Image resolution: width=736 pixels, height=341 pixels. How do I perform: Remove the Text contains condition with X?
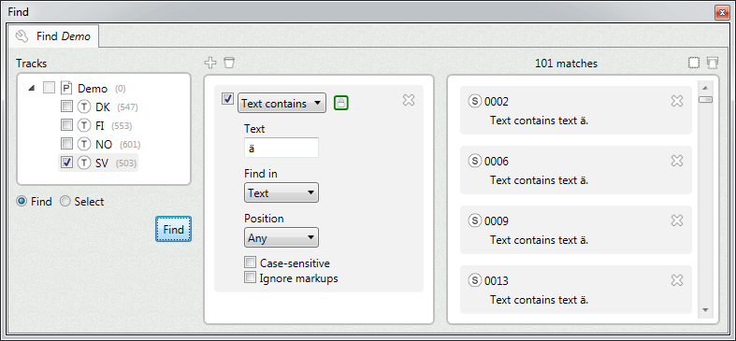click(x=409, y=100)
